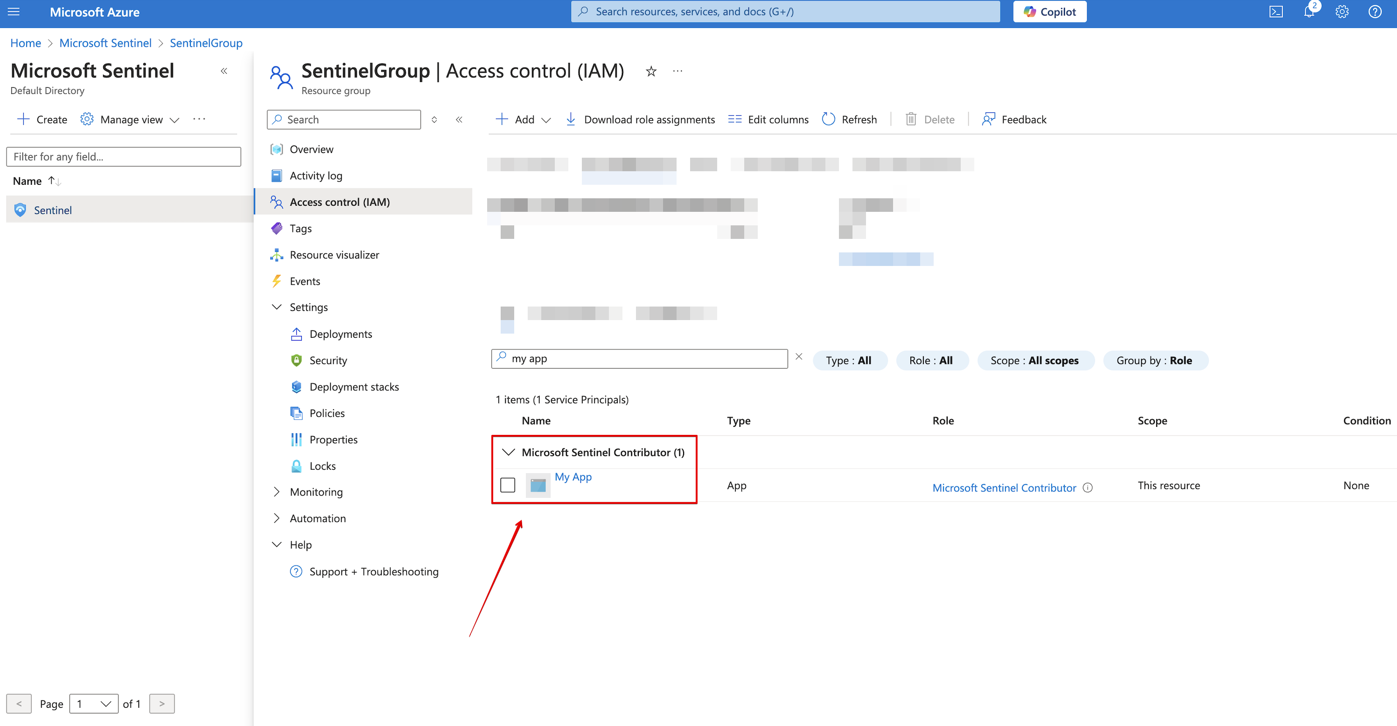Collapse Microsoft Sentinel Contributor group
The image size is (1397, 726).
point(508,452)
